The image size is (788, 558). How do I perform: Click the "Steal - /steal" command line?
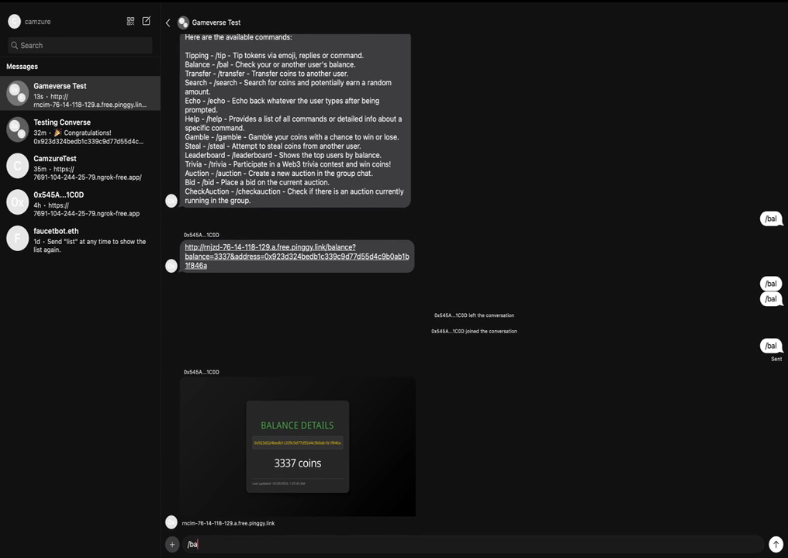[273, 146]
